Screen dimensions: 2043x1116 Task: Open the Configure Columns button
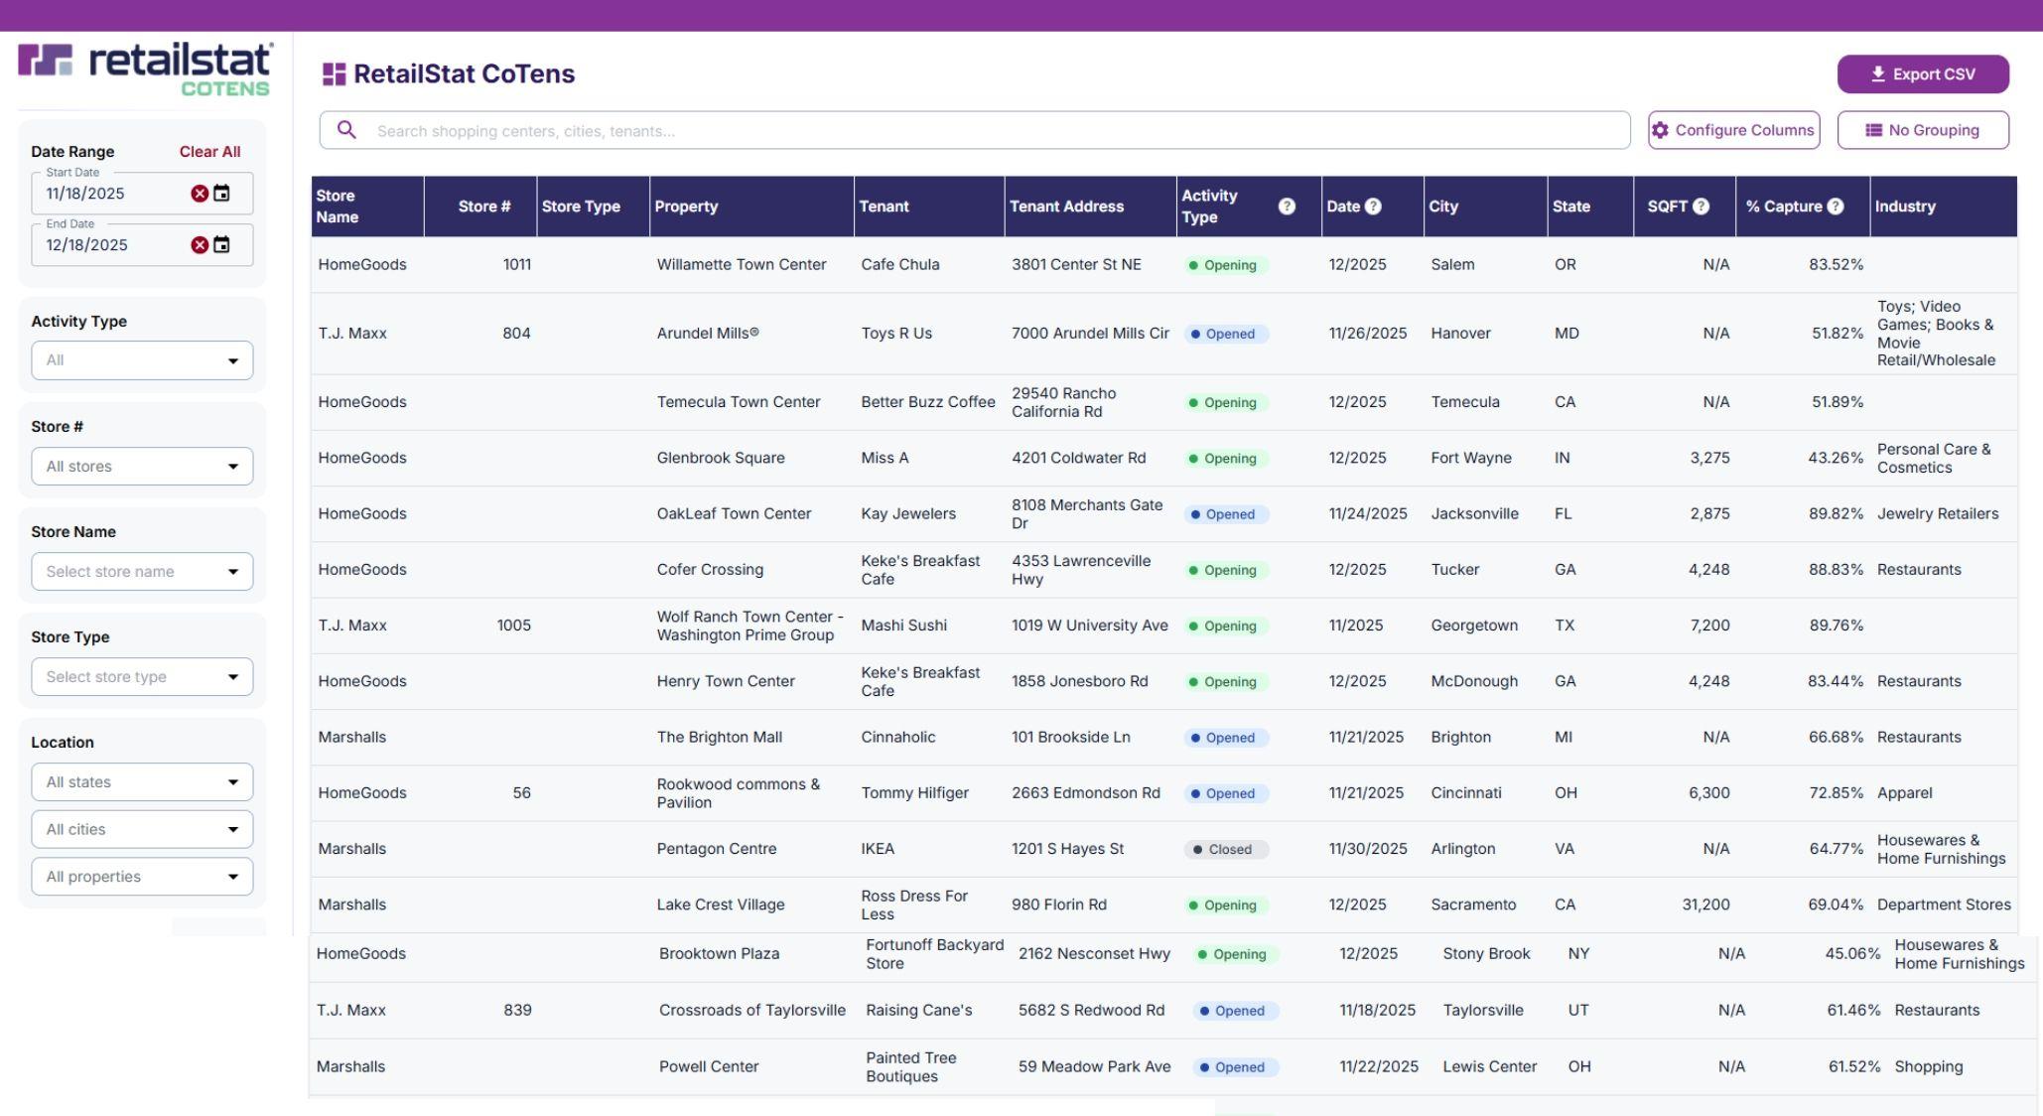pyautogui.click(x=1733, y=130)
